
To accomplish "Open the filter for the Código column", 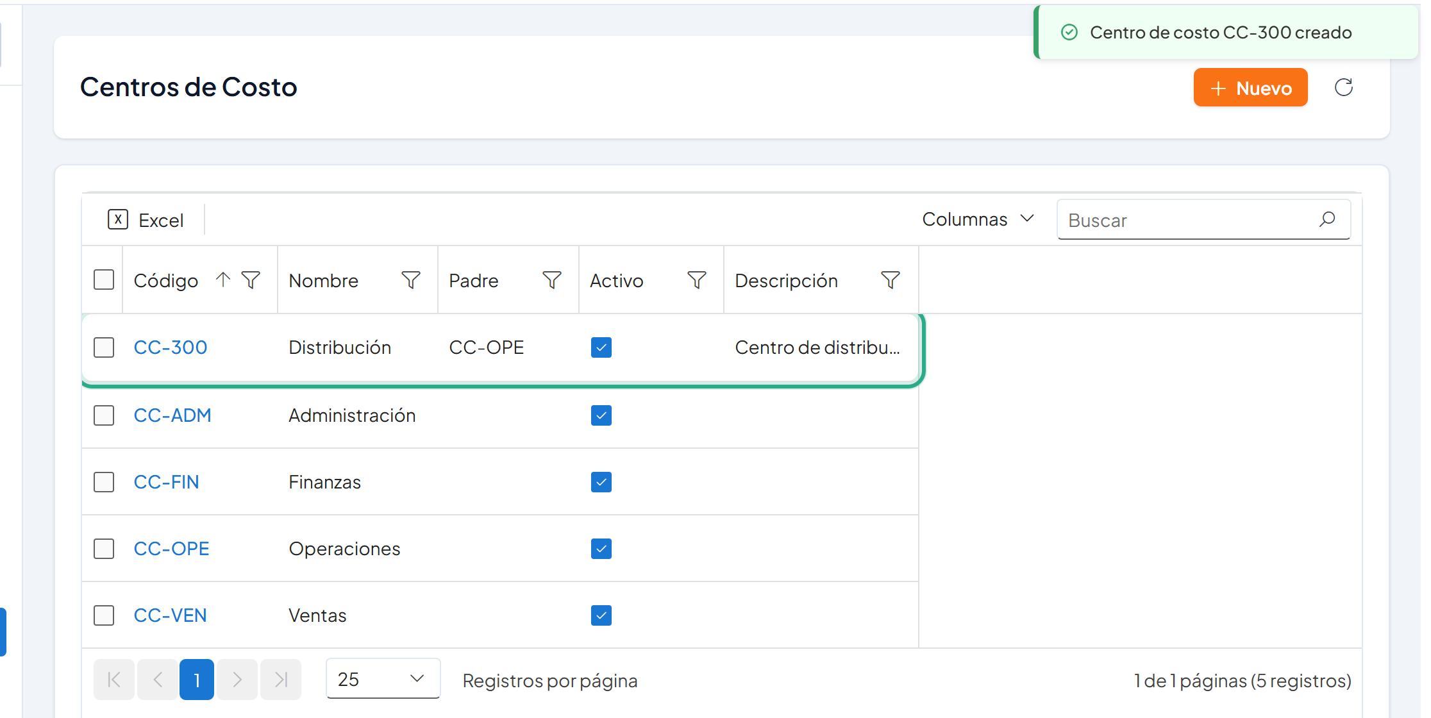I will [251, 280].
